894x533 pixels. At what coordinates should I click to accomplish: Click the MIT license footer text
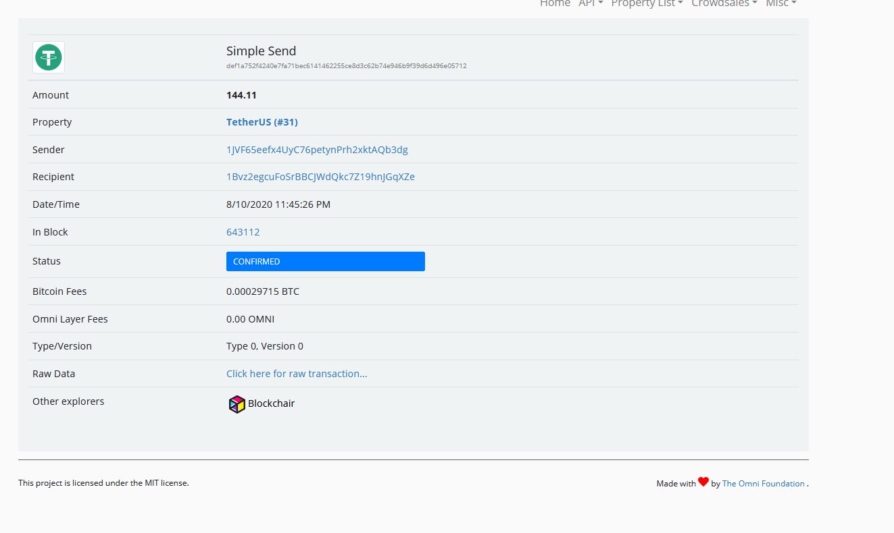(x=103, y=483)
